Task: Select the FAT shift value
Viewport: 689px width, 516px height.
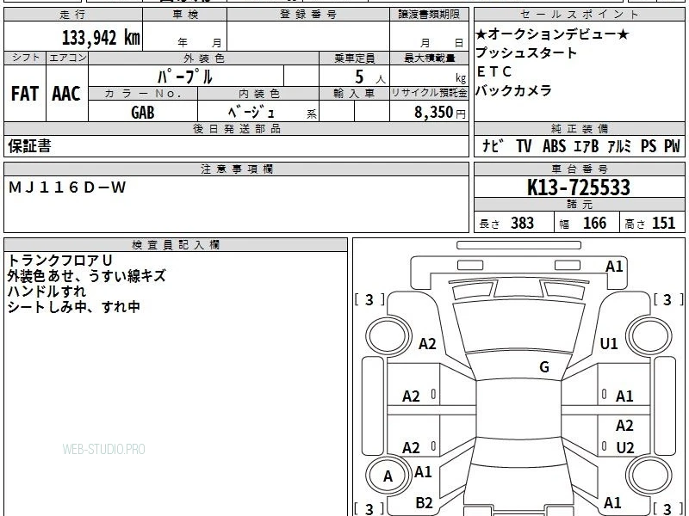Action: [25, 94]
